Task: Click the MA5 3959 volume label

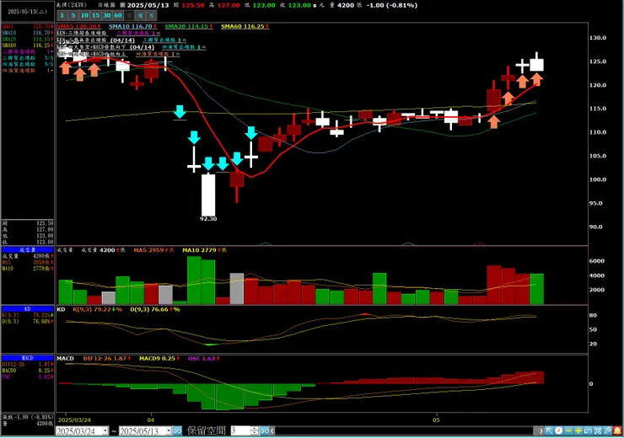Action: tap(153, 250)
